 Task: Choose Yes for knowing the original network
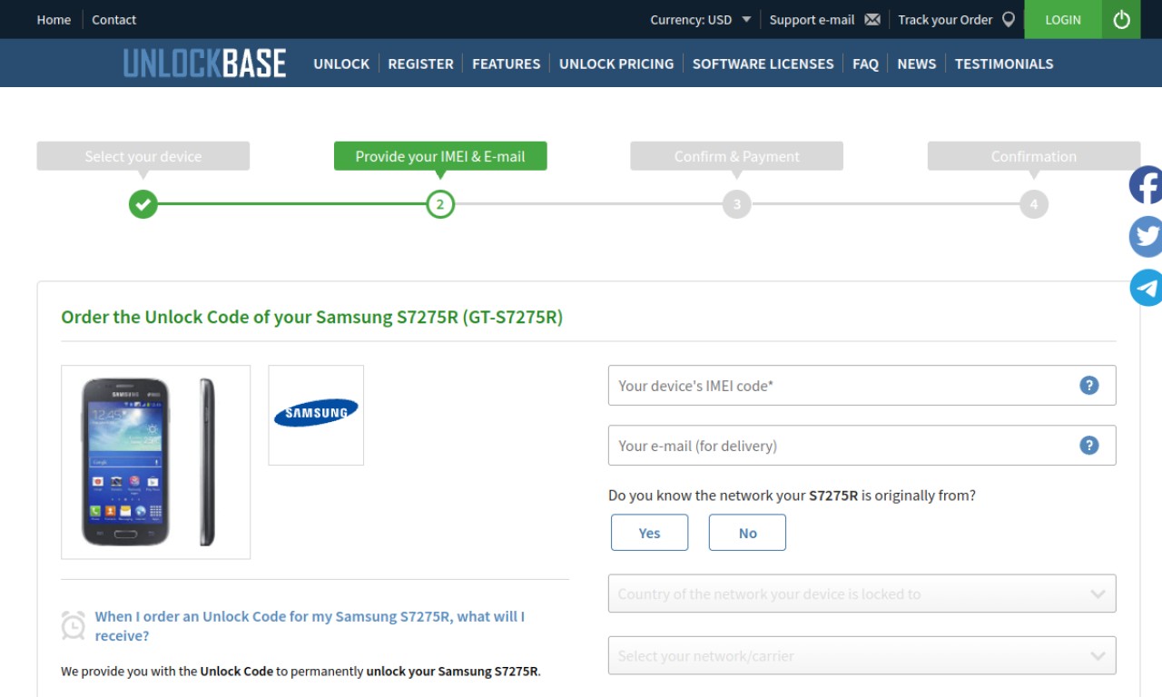pos(649,533)
